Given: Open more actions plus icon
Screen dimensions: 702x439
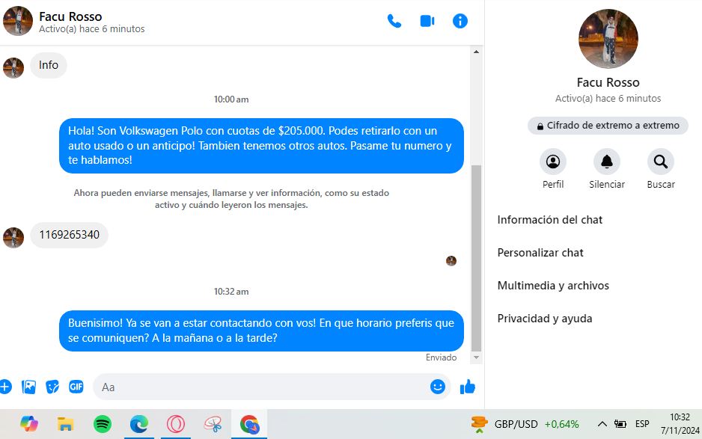Looking at the screenshot, I should coord(5,387).
